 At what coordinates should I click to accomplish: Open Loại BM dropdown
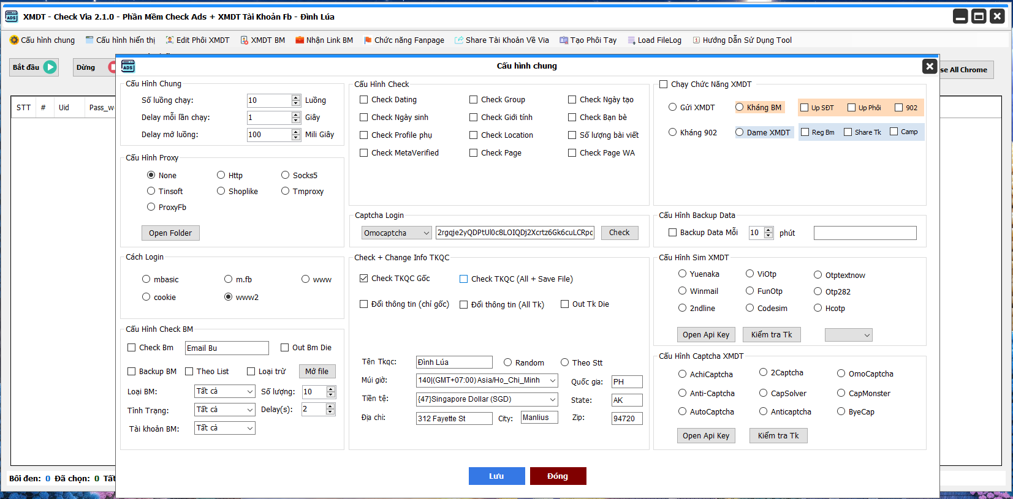tap(225, 391)
